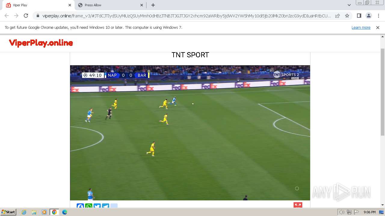Screen dimensions: 385x216
Task: Click the ViperPlay.online logo
Action: pos(41,43)
